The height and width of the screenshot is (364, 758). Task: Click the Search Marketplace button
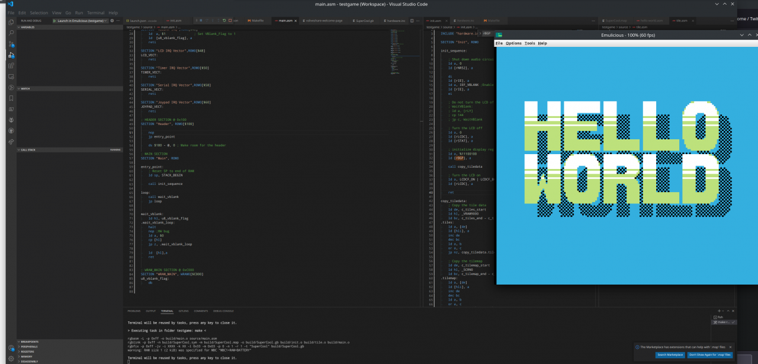(670, 355)
